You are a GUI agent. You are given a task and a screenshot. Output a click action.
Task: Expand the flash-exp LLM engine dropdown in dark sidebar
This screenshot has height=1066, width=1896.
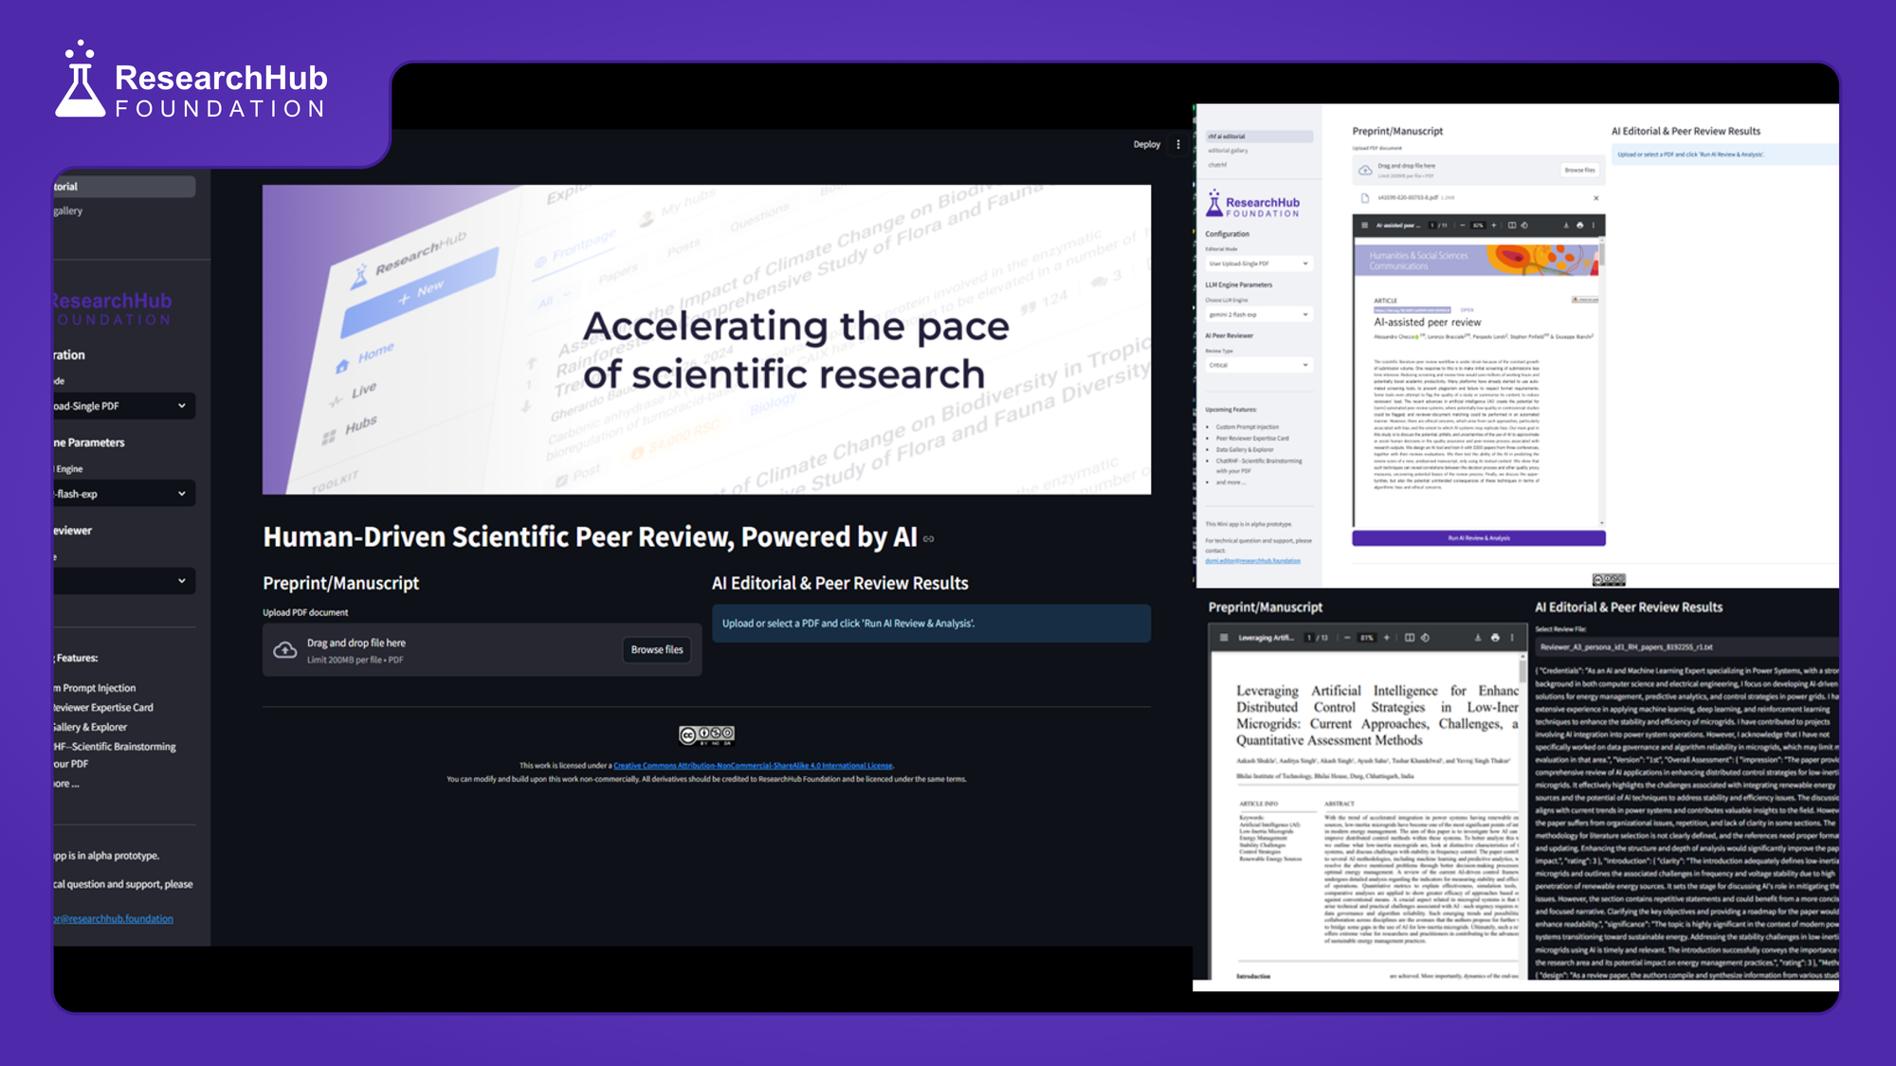pos(123,494)
